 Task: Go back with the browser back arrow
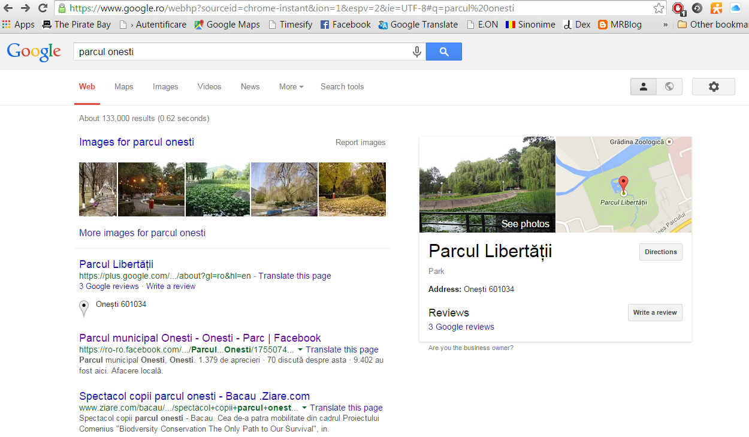click(x=8, y=8)
